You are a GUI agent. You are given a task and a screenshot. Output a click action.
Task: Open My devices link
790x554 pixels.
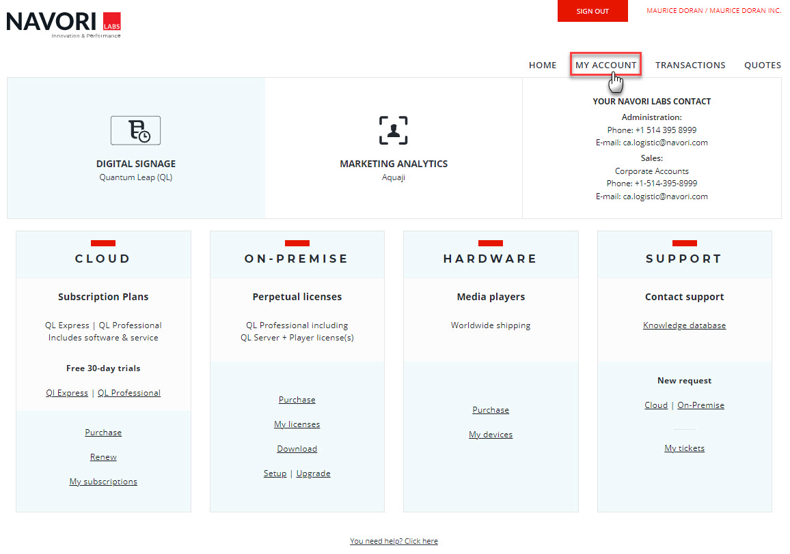click(491, 435)
